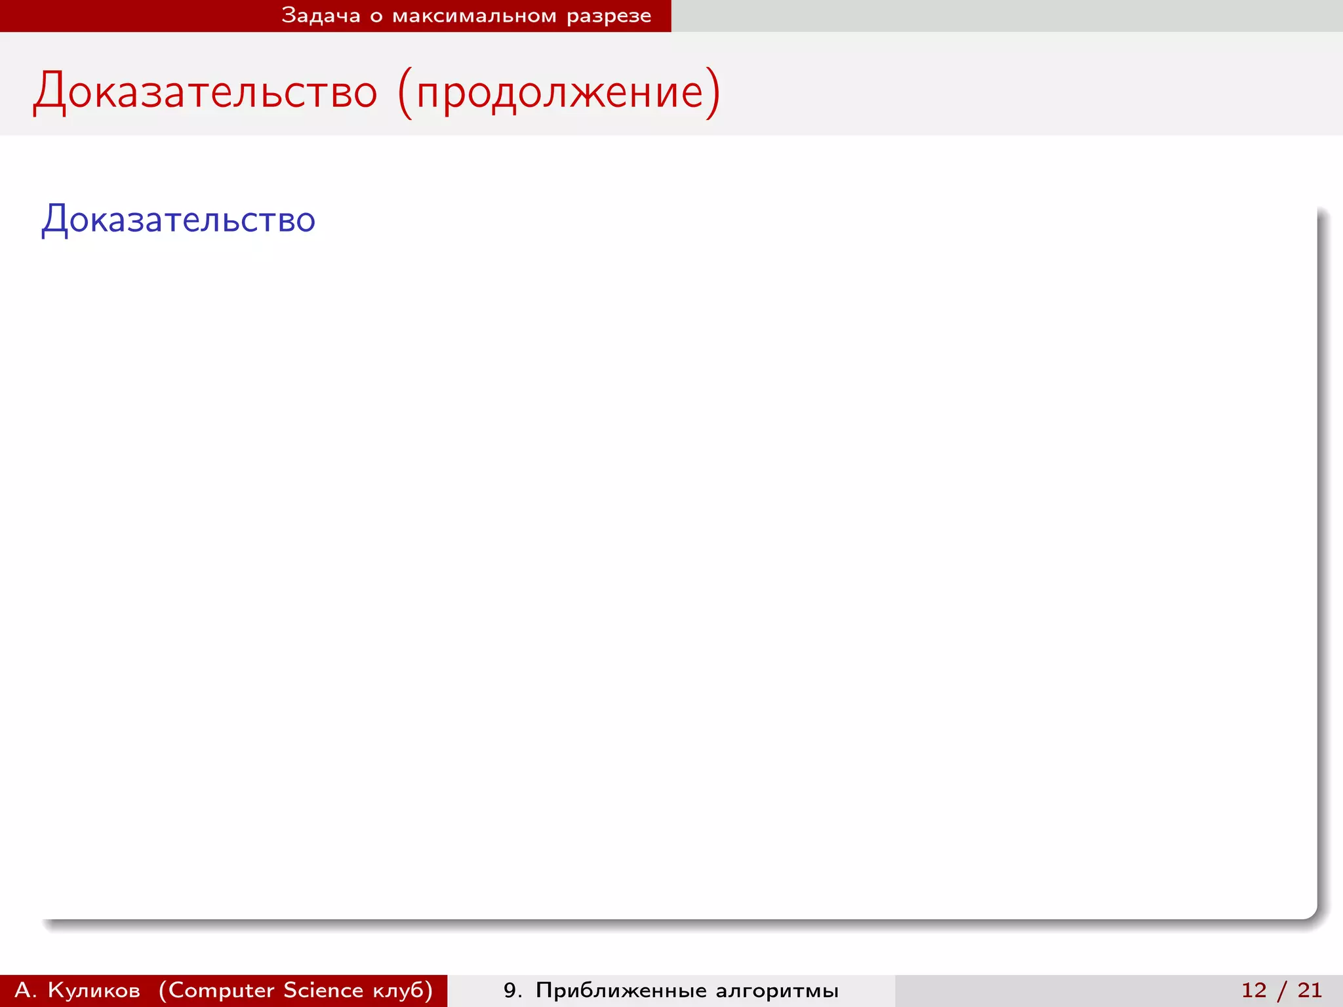Click footer author 'А. Куликов (Computer Science клуб)'
Screen dimensions: 1343x1007
[x=224, y=990]
